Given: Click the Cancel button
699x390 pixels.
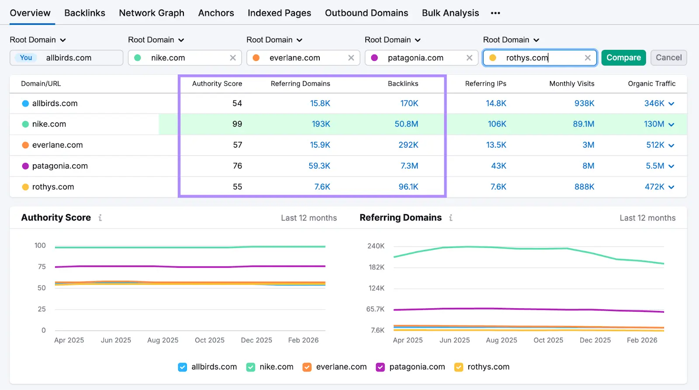Looking at the screenshot, I should coord(668,58).
